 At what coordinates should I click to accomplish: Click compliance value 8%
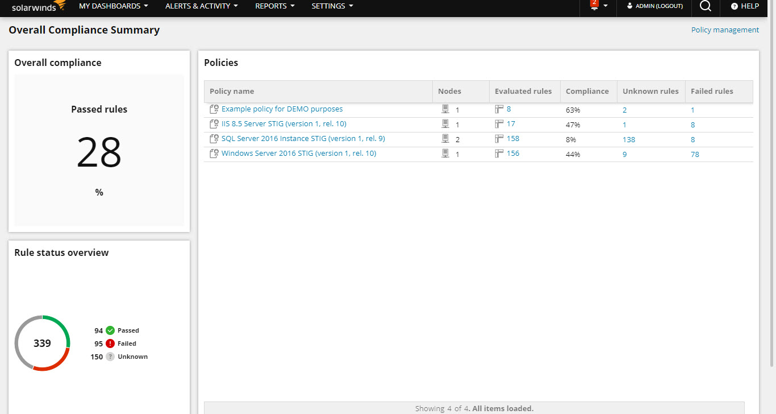571,140
